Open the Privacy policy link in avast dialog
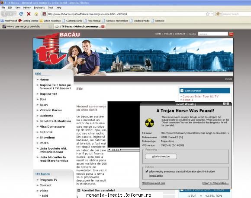 [x=156, y=176]
